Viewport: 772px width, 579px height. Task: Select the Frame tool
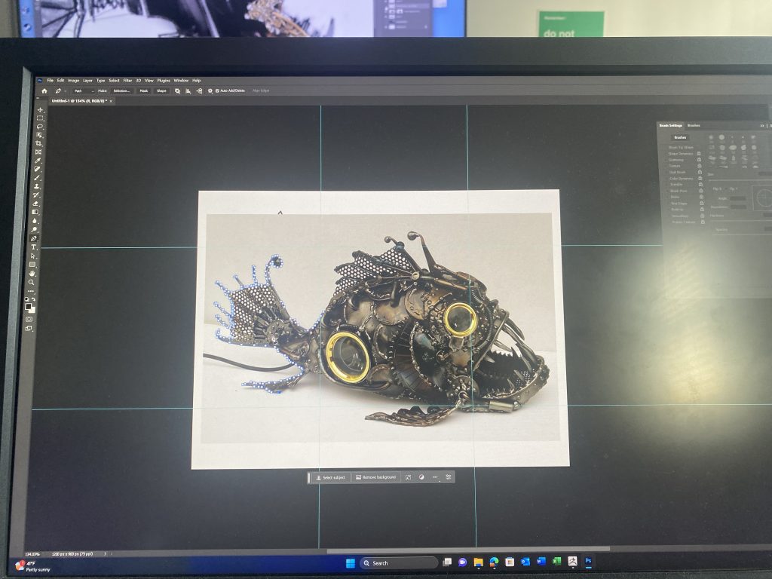[x=38, y=152]
